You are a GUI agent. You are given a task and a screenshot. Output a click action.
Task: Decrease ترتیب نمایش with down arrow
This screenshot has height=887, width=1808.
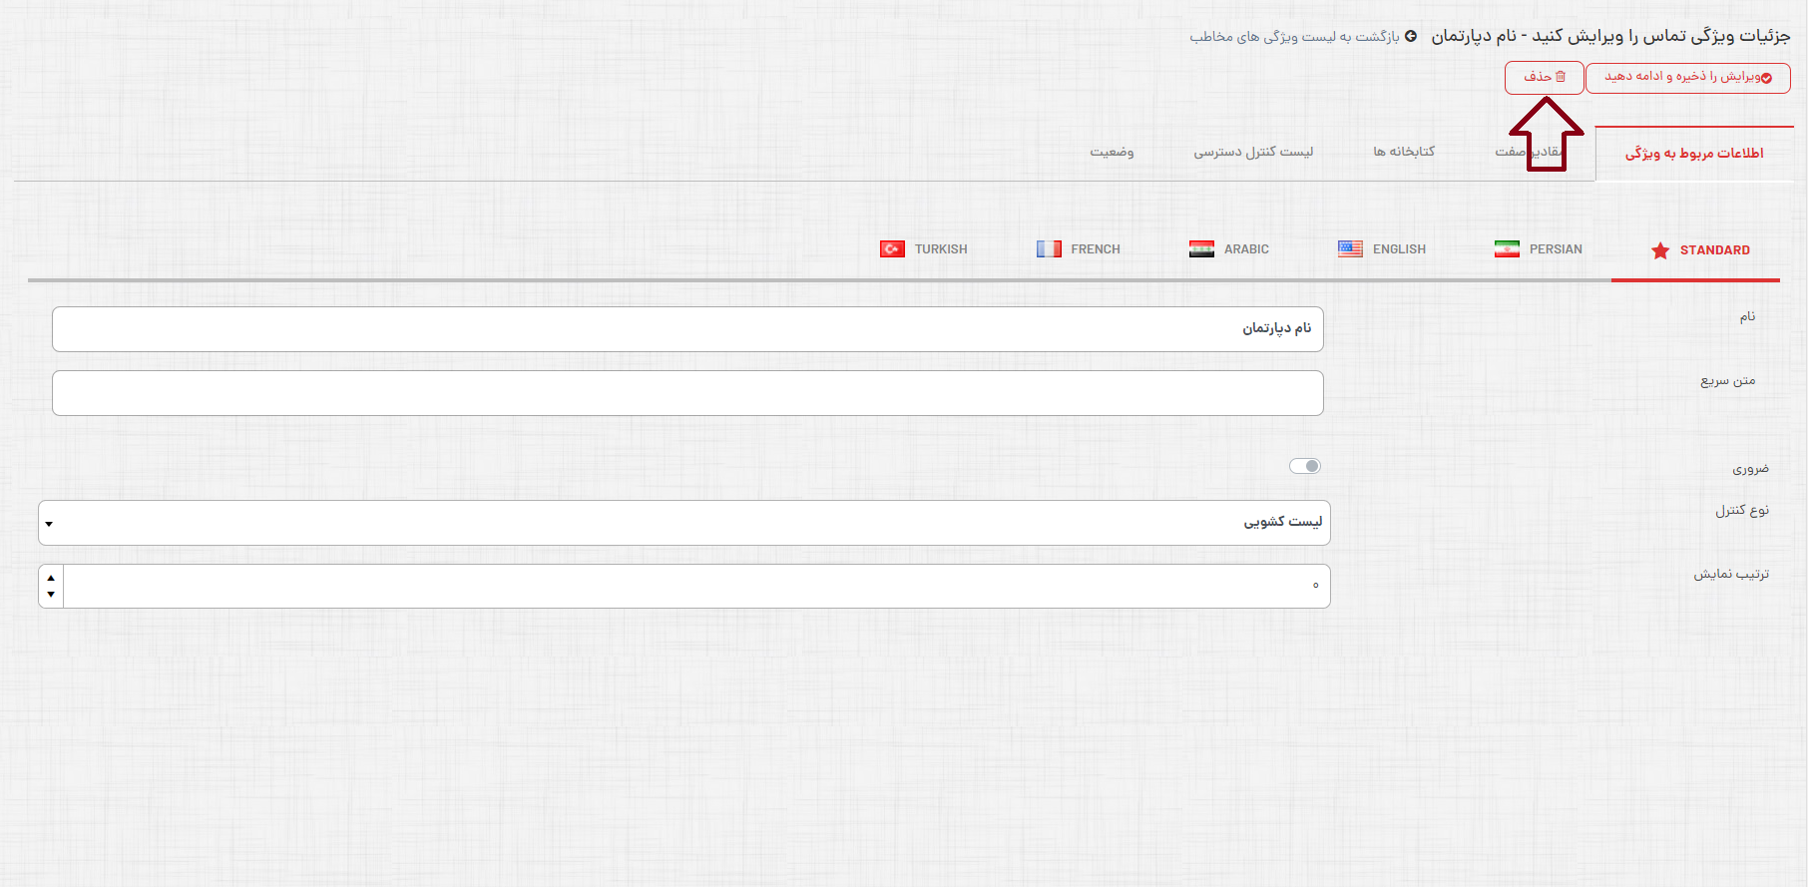[x=51, y=595]
